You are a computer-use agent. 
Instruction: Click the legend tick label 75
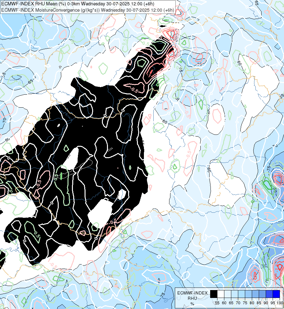point(245,303)
